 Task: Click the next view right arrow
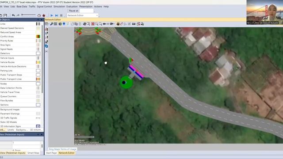pos(108,24)
